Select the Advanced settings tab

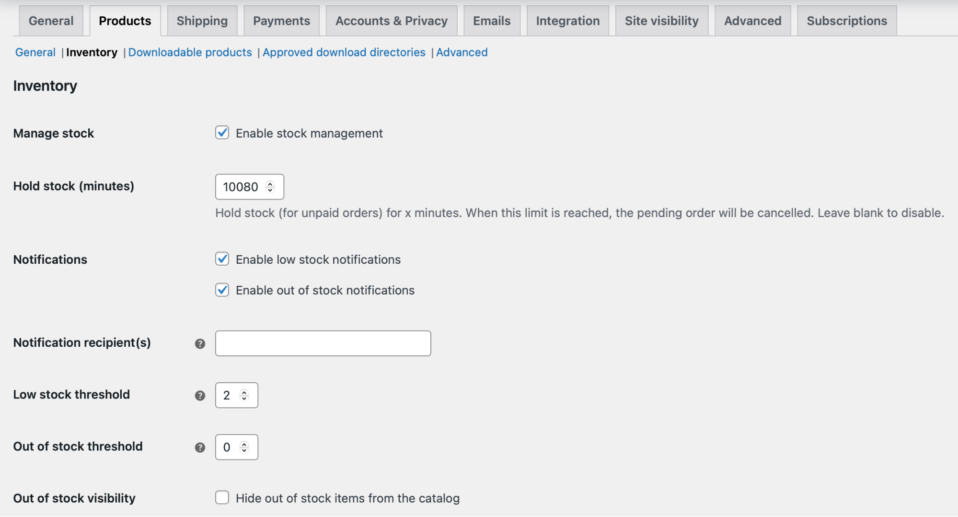tap(753, 21)
